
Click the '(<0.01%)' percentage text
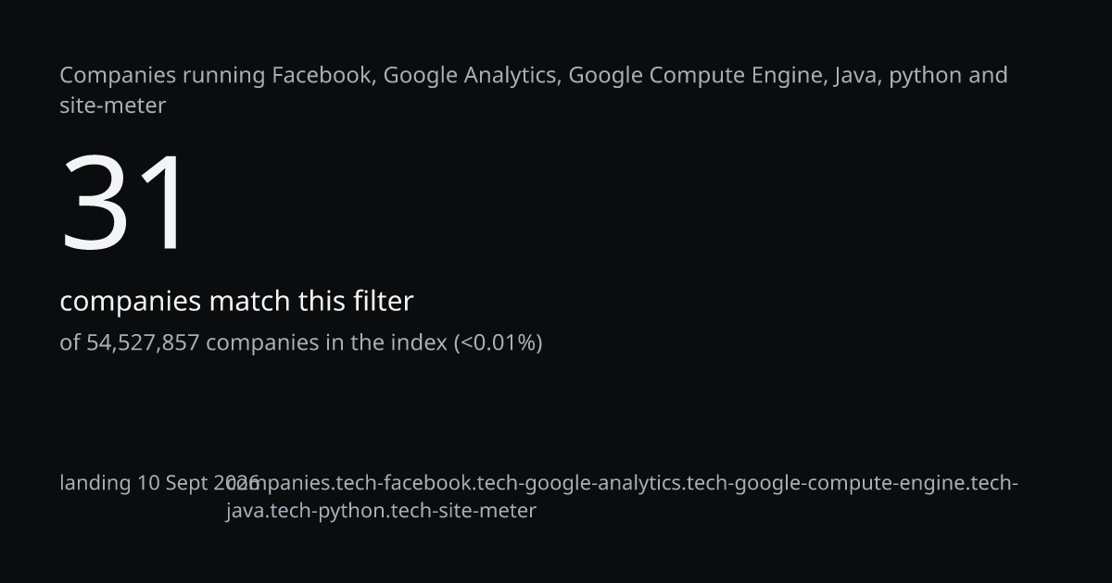[x=498, y=342]
